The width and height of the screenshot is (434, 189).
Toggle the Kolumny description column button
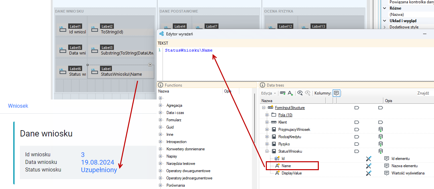coord(336,93)
